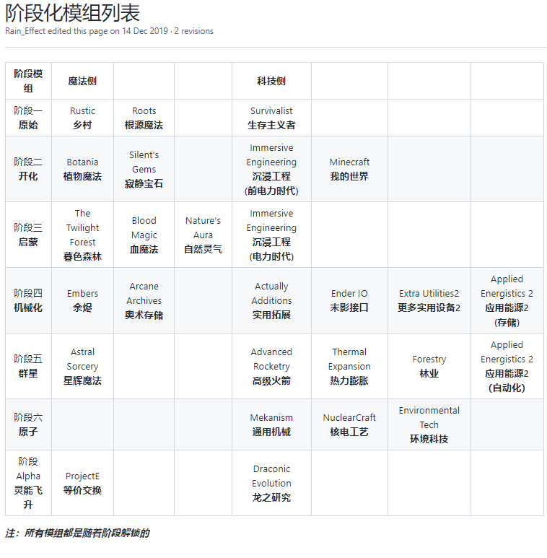547x558 pixels.
Task: Click Immersive Engineering (电力时代) cell
Action: pos(271,235)
